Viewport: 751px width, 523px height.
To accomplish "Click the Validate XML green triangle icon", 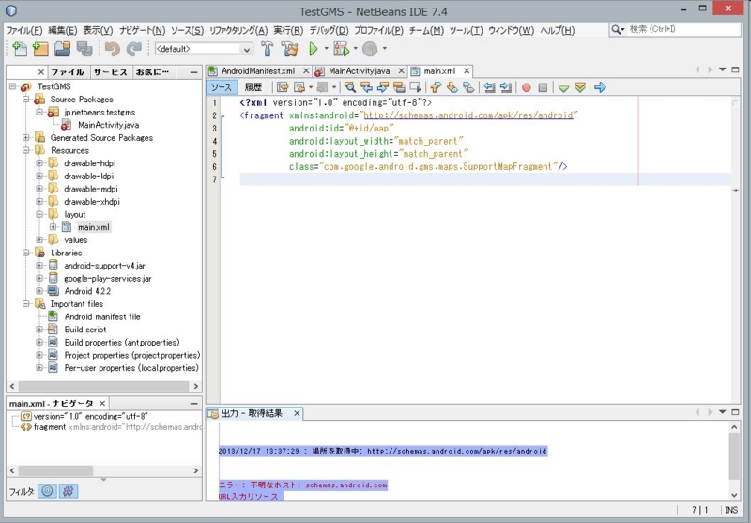I will (x=564, y=88).
